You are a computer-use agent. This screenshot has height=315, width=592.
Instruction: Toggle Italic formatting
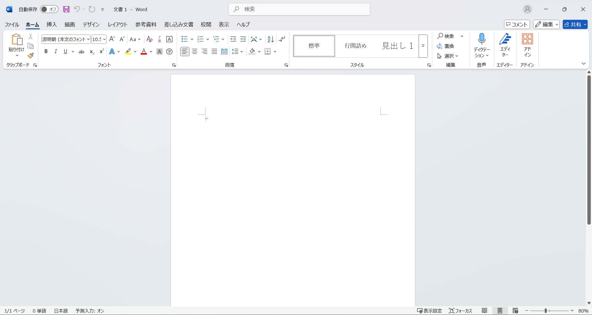[56, 52]
